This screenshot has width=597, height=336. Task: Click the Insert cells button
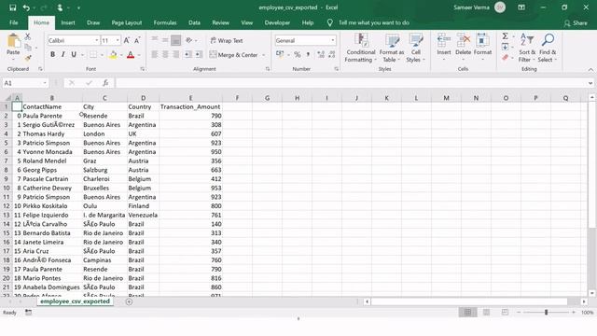444,48
